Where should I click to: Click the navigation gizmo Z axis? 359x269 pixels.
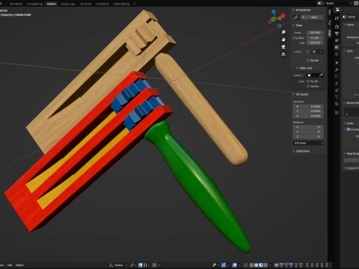point(274,12)
